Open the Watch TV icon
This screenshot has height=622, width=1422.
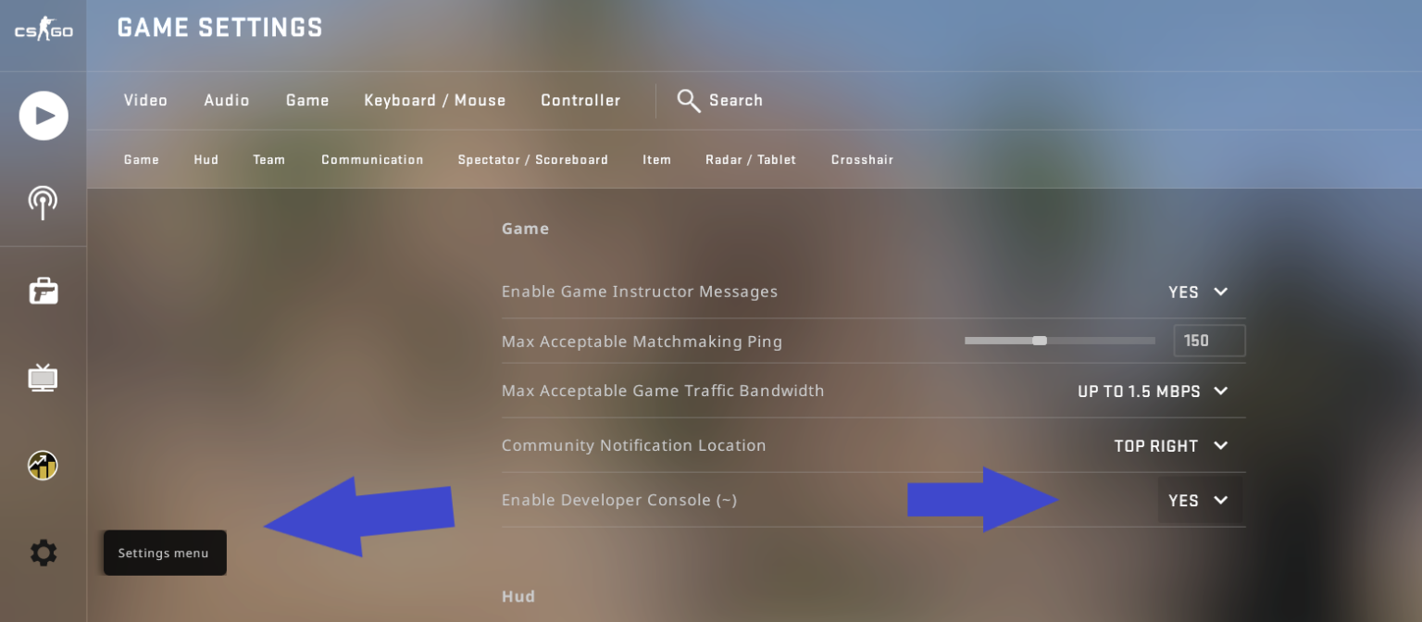[x=43, y=377]
